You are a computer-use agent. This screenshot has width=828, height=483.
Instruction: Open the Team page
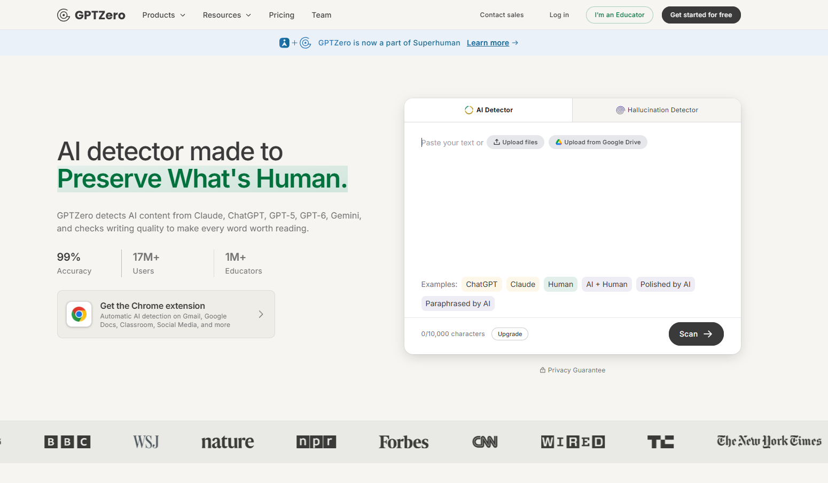322,15
